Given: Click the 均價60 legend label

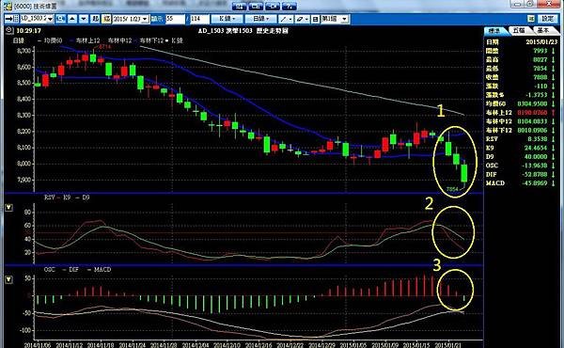Looking at the screenshot, I should tap(53, 40).
